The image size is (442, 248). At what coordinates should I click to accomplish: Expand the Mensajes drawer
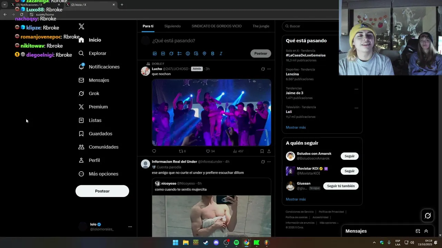coord(426,231)
